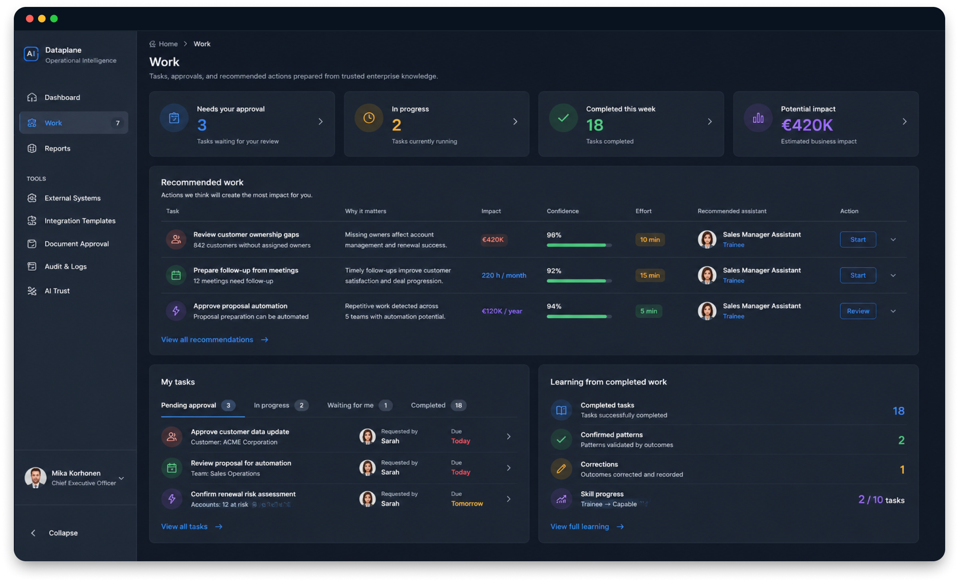
Task: Click the Dataplane AI logo icon
Action: coord(31,54)
